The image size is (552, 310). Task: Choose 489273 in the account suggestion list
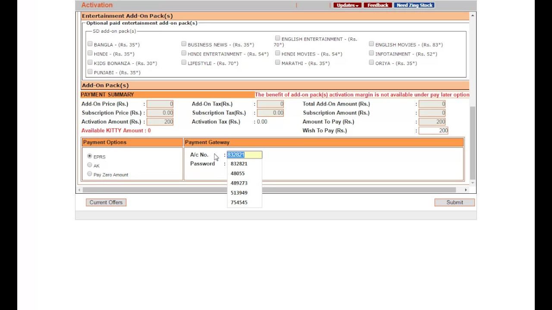tap(245, 183)
